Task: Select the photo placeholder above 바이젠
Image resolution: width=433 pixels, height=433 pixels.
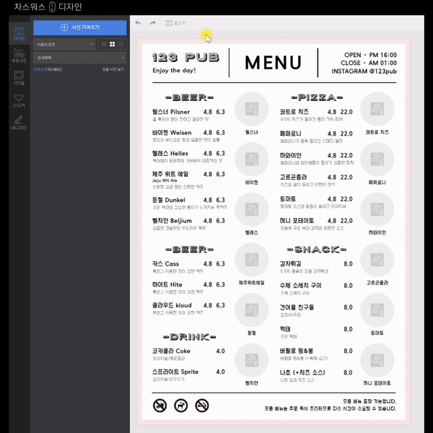Action: (252, 159)
